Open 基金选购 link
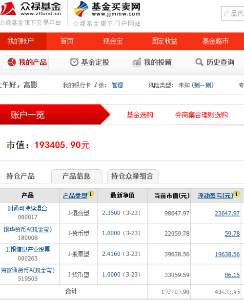244x300 pixels. (x=140, y=115)
